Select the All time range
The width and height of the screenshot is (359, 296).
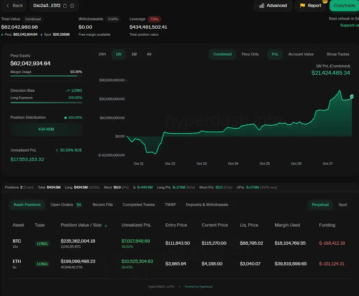(149, 54)
